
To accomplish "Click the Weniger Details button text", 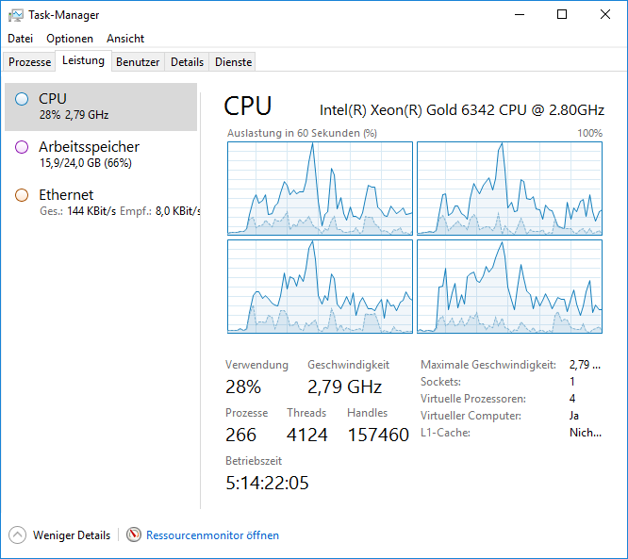I will tap(72, 535).
